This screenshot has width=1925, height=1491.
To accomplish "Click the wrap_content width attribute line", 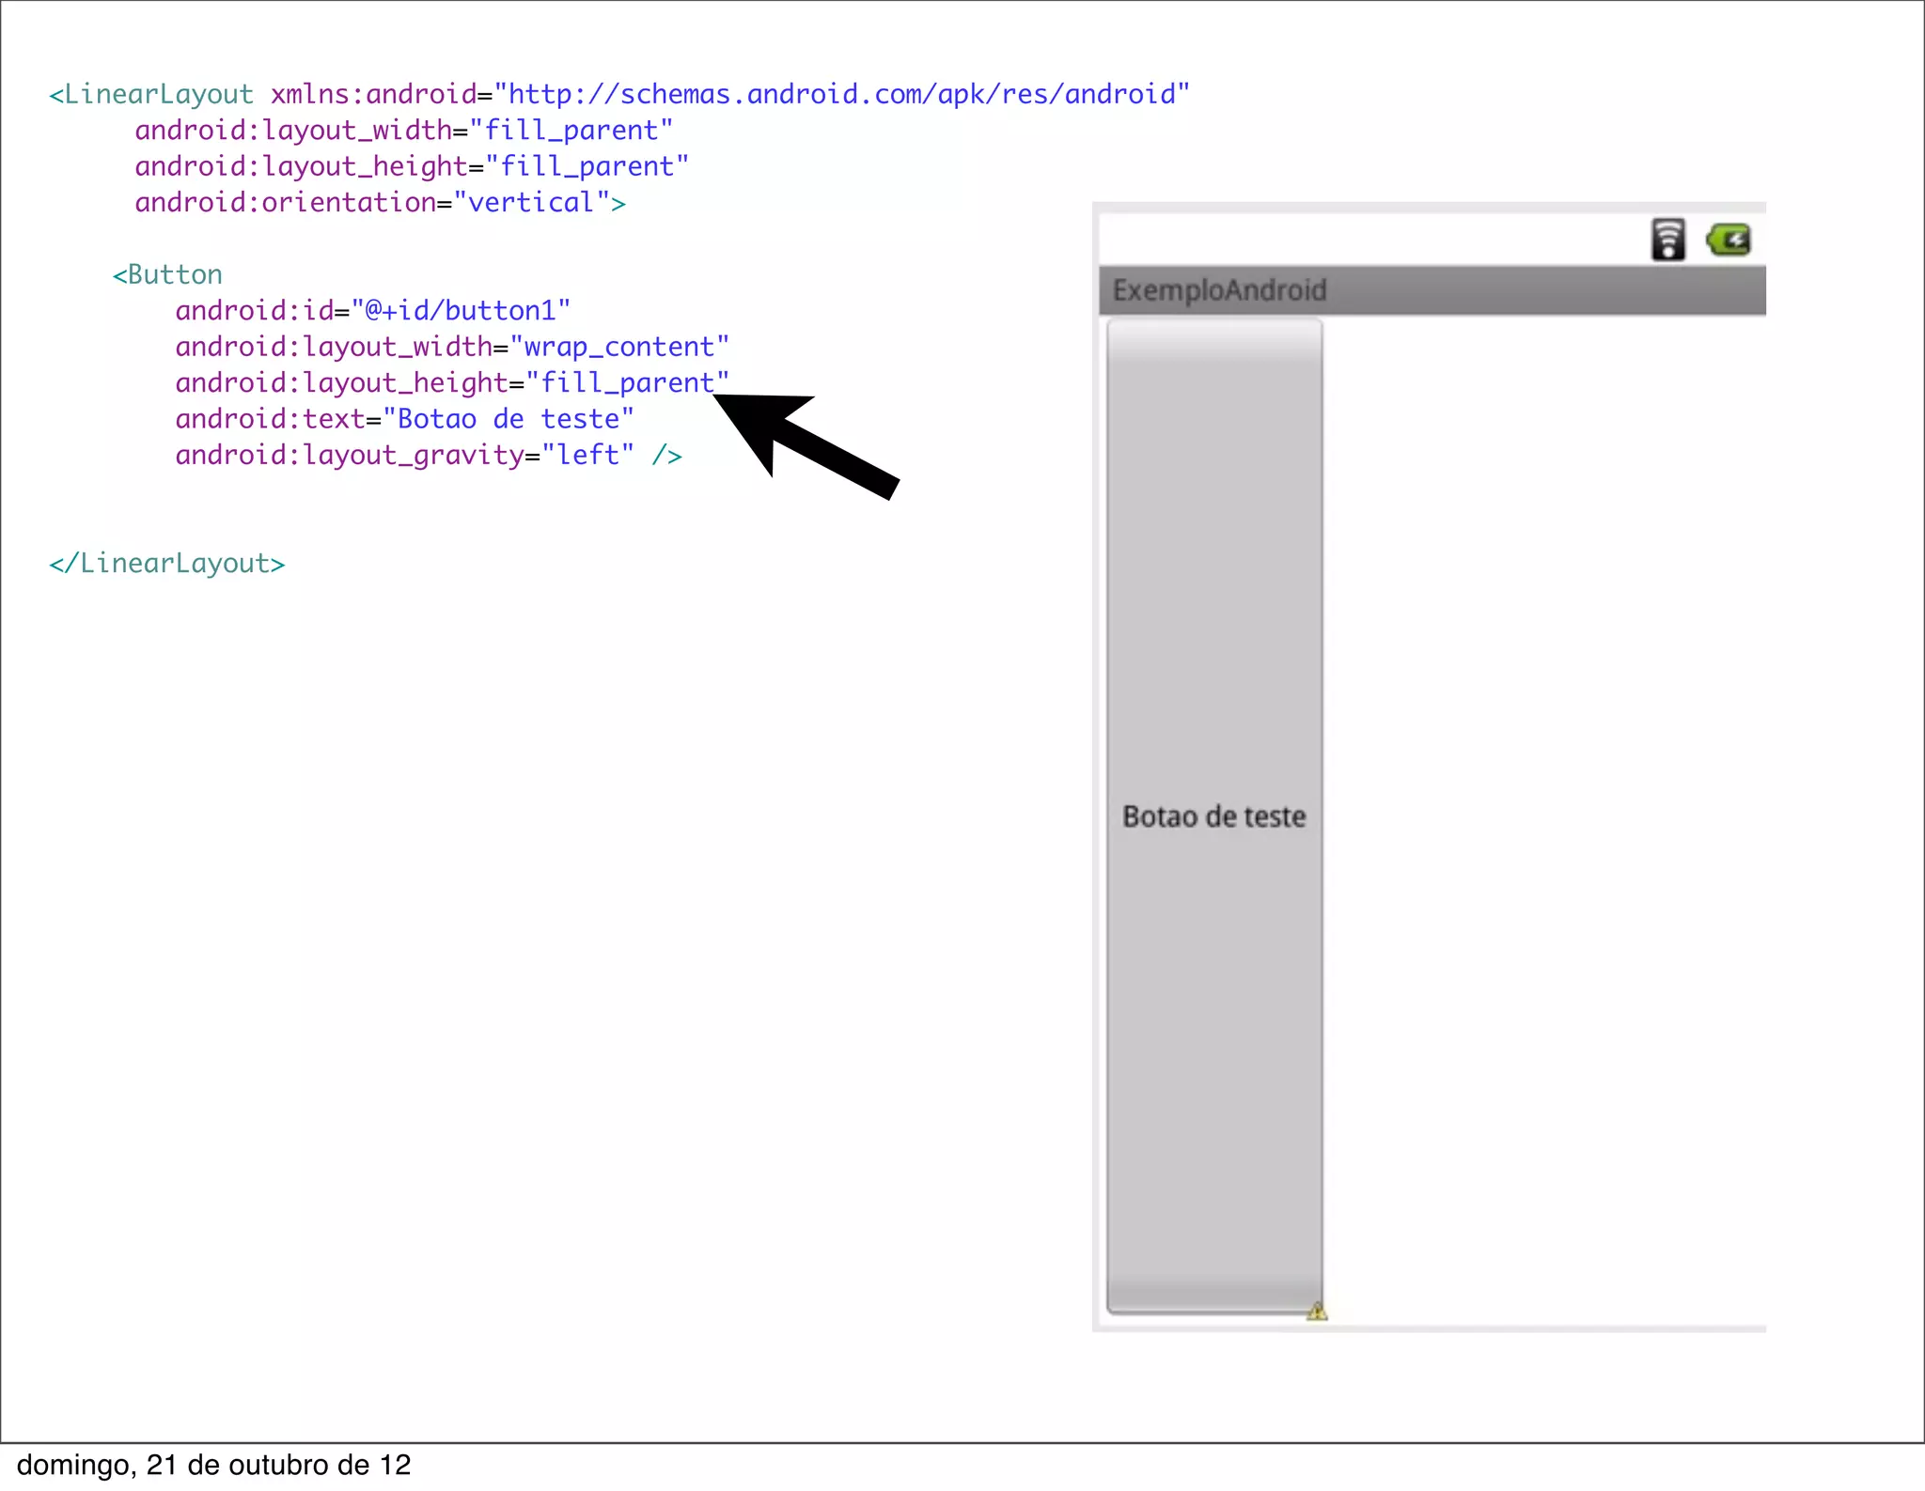I will tap(451, 347).
